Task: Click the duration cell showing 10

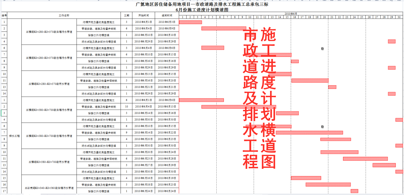Action: pos(126,107)
